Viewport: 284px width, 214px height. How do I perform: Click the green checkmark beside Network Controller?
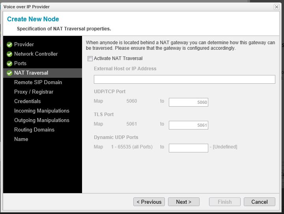(9, 54)
